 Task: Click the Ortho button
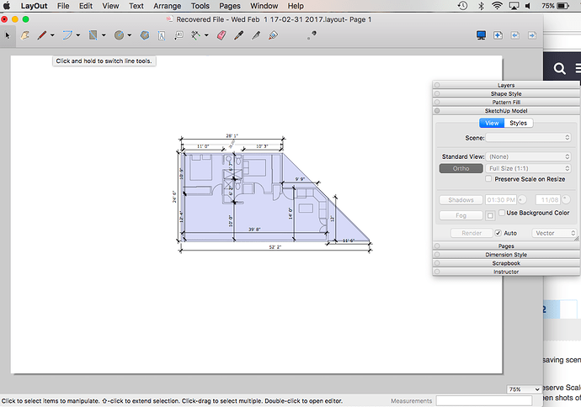coord(461,168)
